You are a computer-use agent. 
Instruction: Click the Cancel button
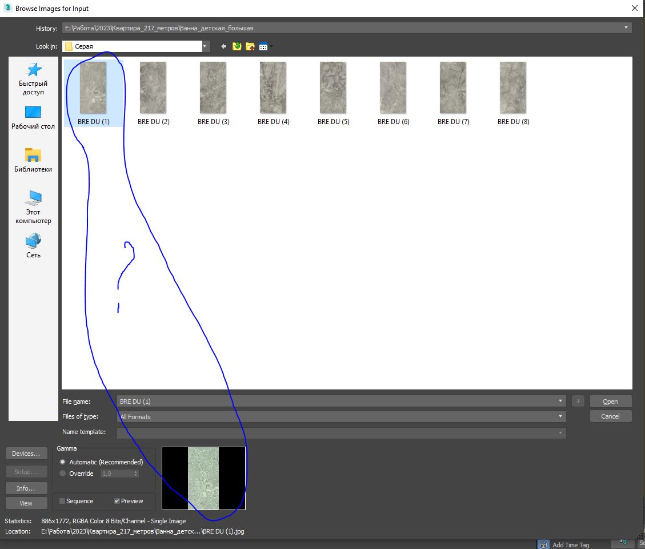[610, 416]
